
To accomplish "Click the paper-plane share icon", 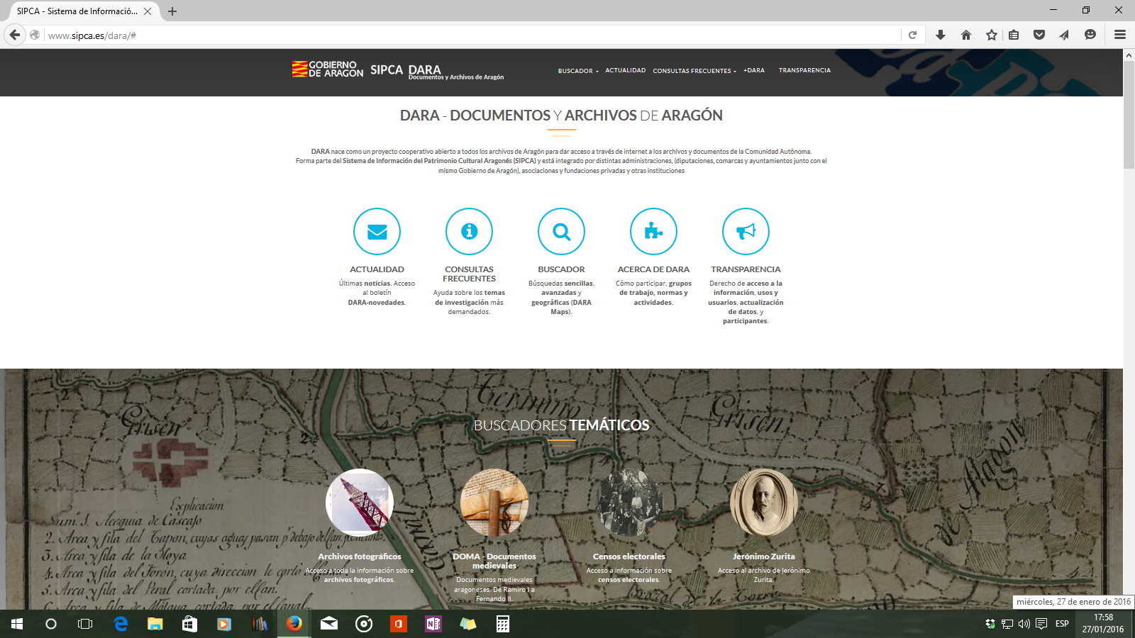I will [1064, 35].
